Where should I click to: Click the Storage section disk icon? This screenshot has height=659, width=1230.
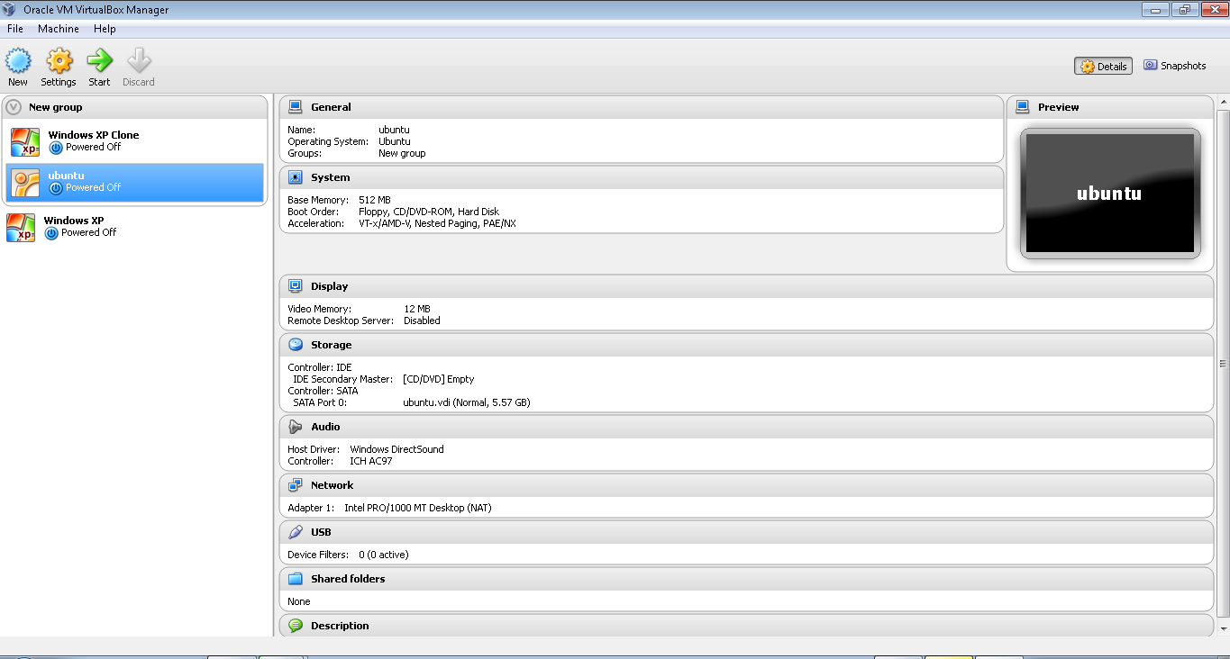pyautogui.click(x=295, y=344)
